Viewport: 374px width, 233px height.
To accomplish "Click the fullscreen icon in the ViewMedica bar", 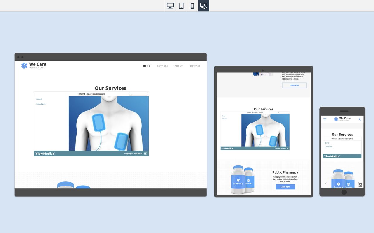I will tap(145, 153).
